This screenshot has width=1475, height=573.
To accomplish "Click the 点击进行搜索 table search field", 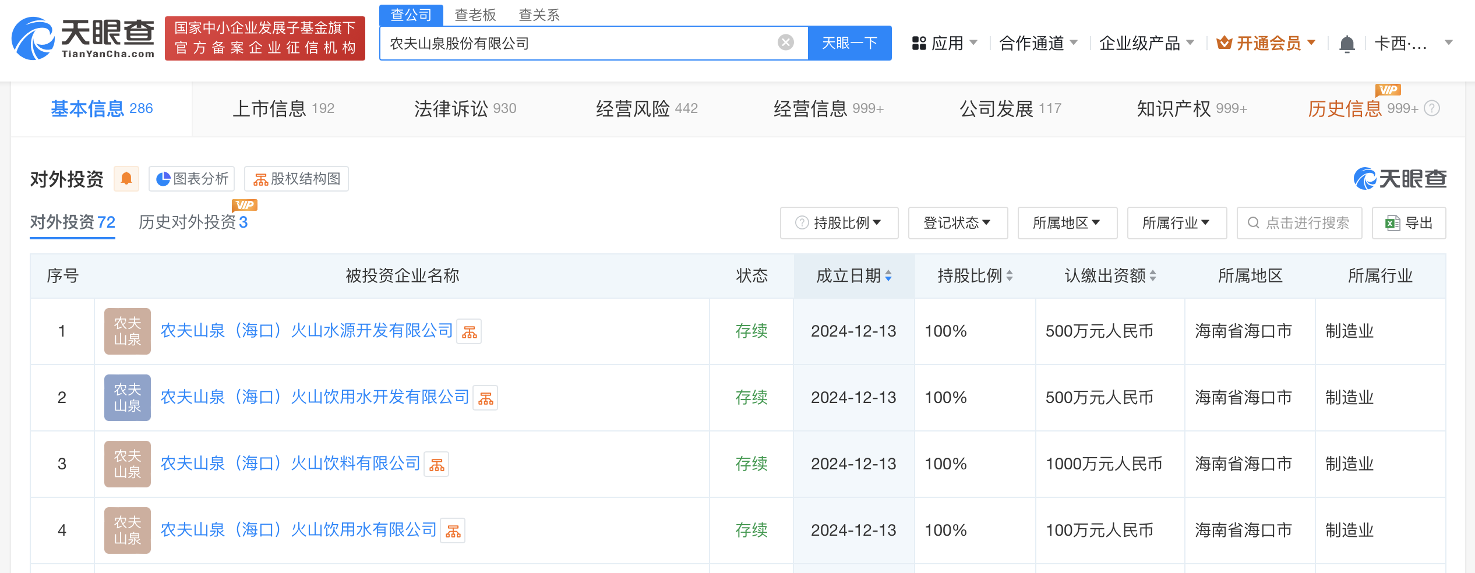I will 1300,223.
